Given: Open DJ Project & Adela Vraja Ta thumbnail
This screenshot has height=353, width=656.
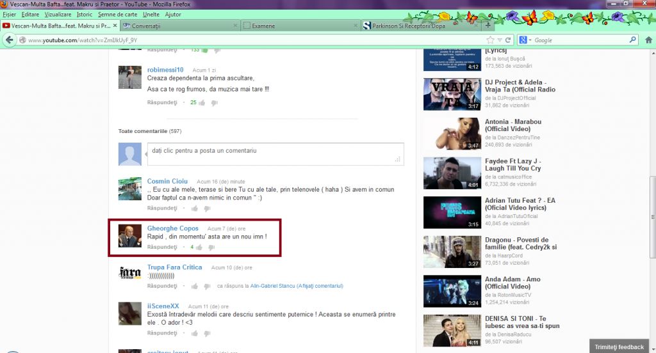Looking at the screenshot, I should pos(452,95).
